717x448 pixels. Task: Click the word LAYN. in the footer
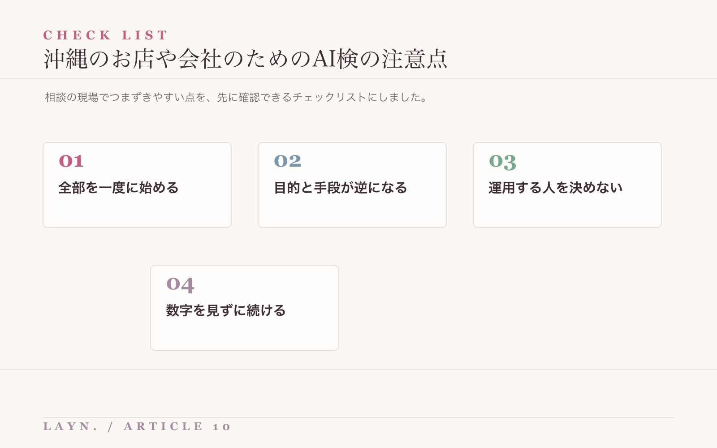coord(70,426)
